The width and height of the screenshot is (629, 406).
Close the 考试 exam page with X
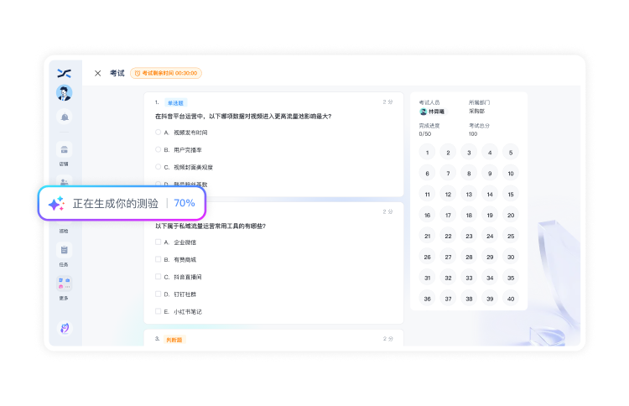tap(98, 74)
